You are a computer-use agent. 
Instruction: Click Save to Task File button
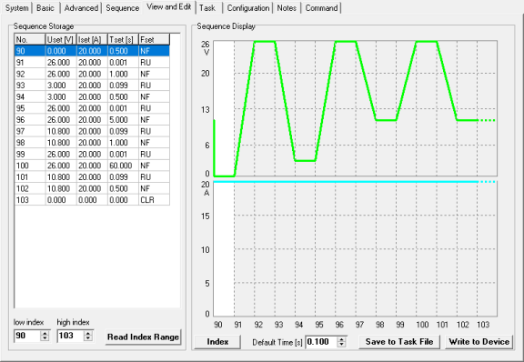tap(399, 342)
